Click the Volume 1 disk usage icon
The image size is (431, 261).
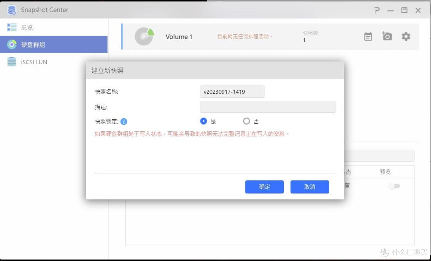coord(144,36)
